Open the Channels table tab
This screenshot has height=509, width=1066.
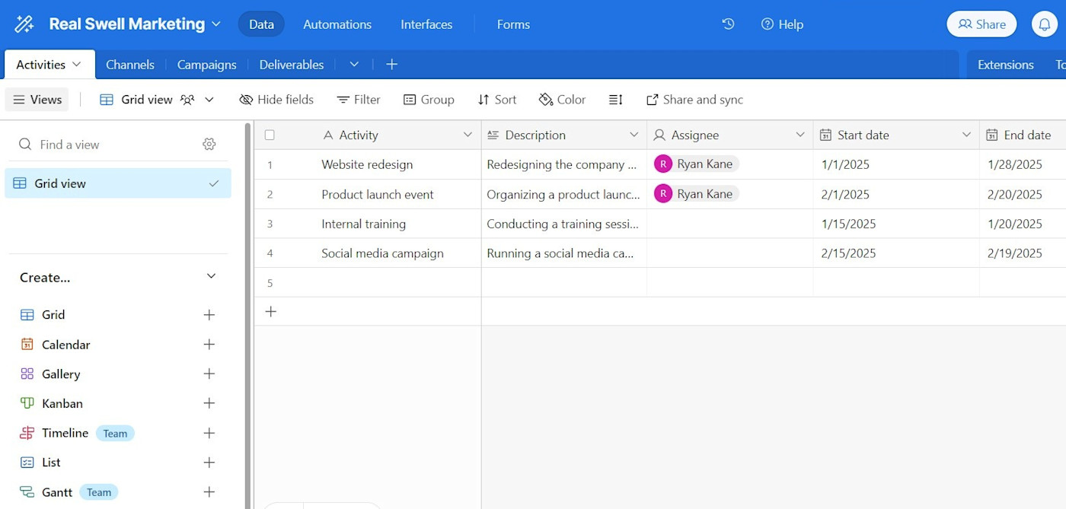tap(130, 65)
